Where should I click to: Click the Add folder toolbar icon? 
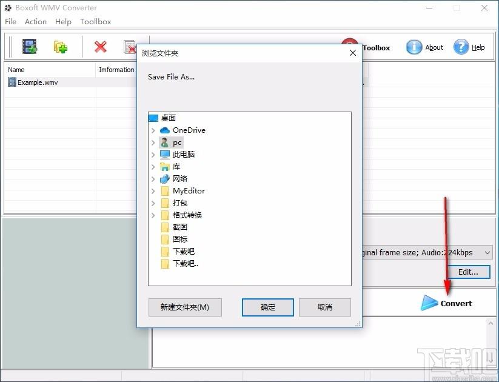(60, 47)
